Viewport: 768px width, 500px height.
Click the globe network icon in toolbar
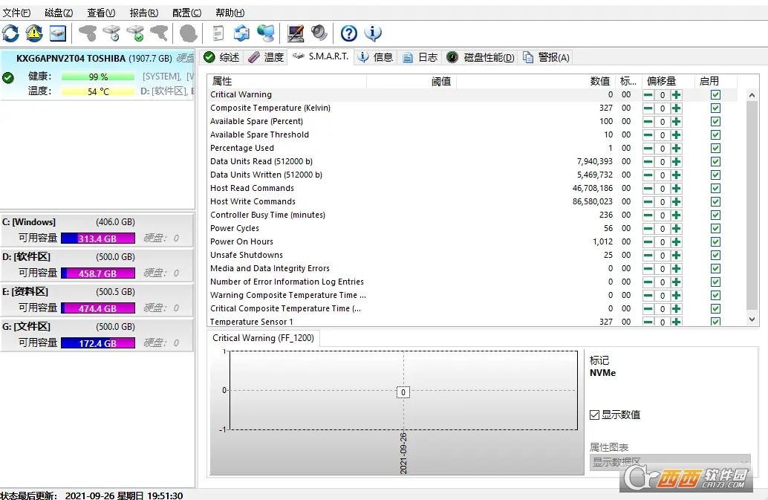point(265,33)
